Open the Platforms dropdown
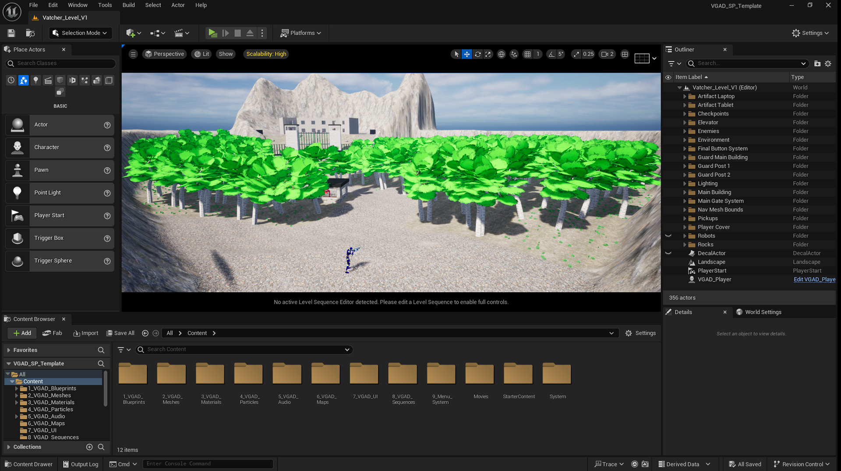Viewport: 841px width, 471px height. [301, 33]
